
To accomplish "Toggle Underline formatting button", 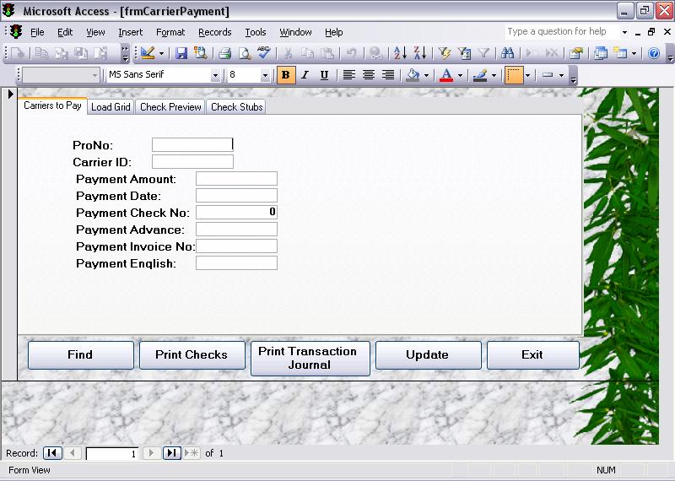I will 324,75.
